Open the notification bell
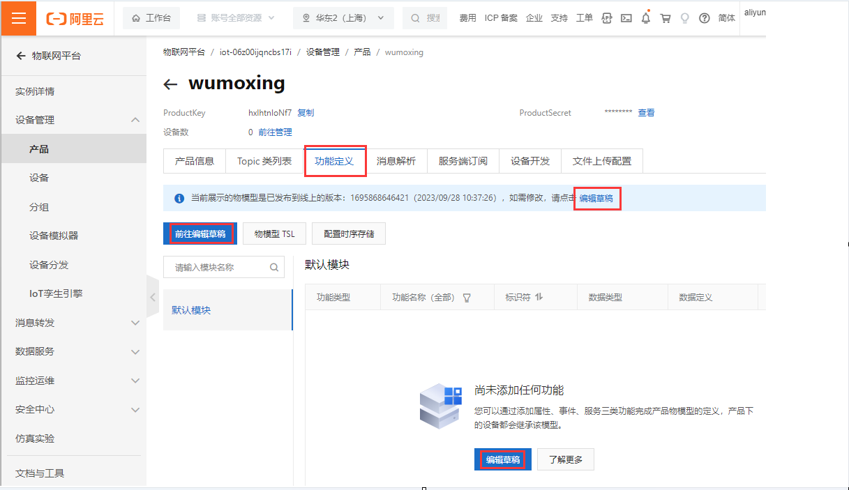 tap(646, 18)
